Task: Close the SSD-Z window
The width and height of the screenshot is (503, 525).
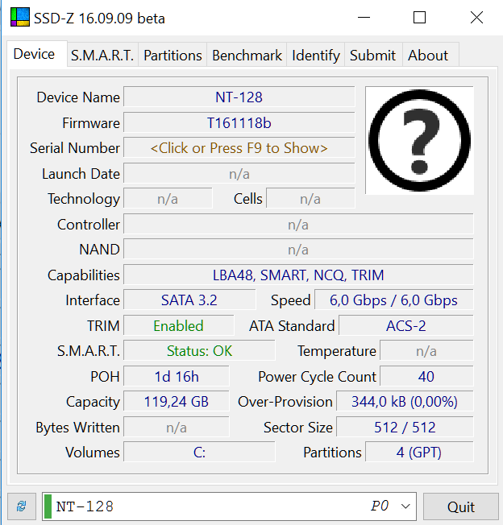Action: 476,18
